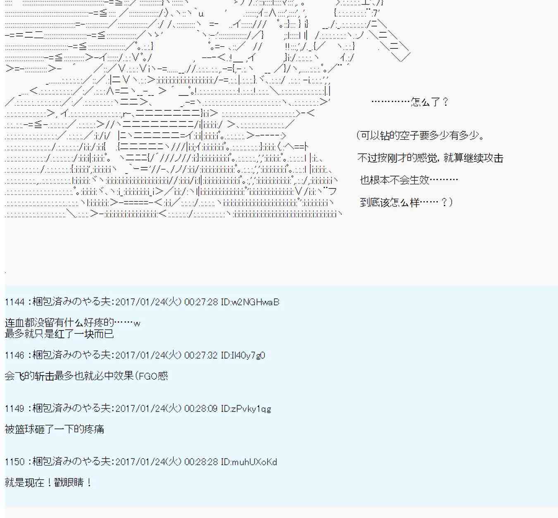This screenshot has height=518, width=558.
Task: Click the poster ID w2NGHwaB
Action: pos(255,302)
